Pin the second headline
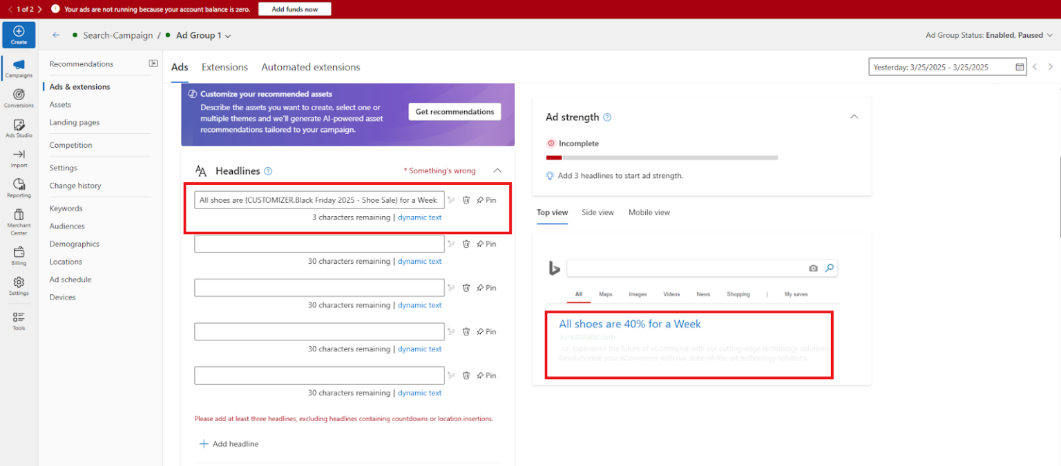This screenshot has height=466, width=1061. coord(487,244)
